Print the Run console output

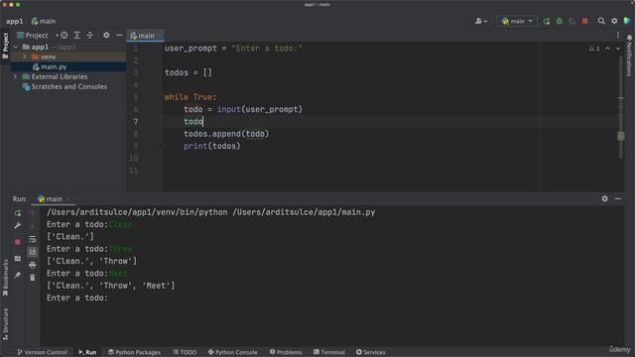[x=33, y=265]
